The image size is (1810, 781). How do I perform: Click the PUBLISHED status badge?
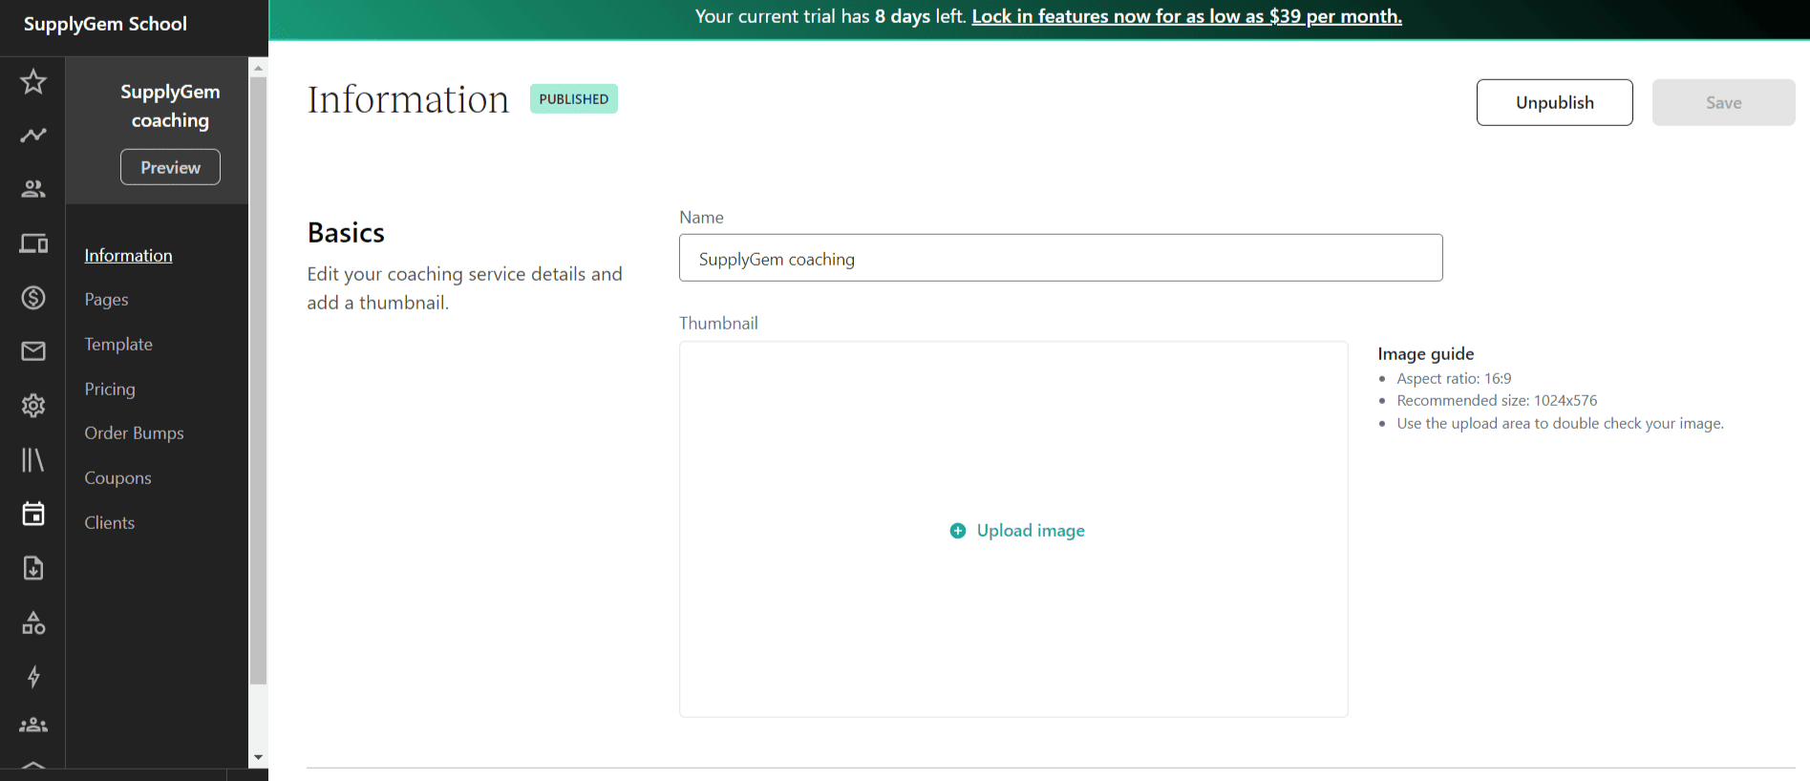pyautogui.click(x=573, y=99)
